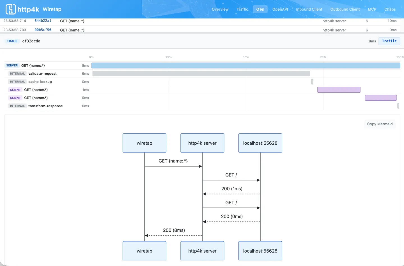Select the SERVER GET {name:.*} span row

click(202, 65)
